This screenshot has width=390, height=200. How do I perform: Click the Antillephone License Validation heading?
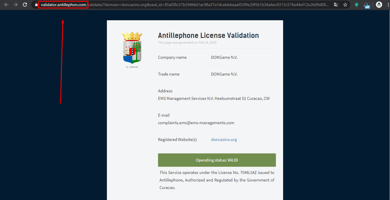pyautogui.click(x=208, y=35)
